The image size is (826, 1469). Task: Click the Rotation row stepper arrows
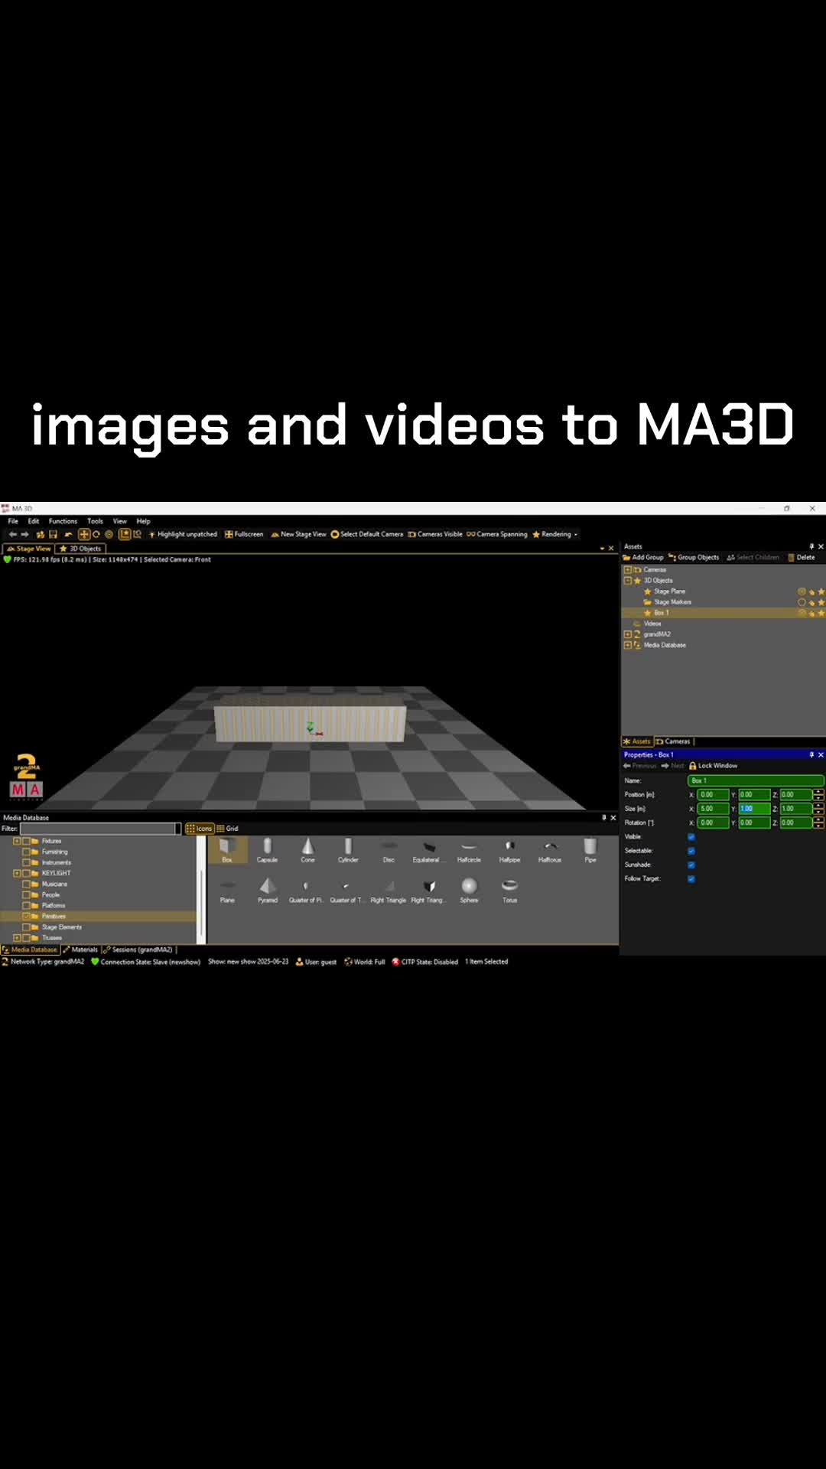tap(818, 823)
